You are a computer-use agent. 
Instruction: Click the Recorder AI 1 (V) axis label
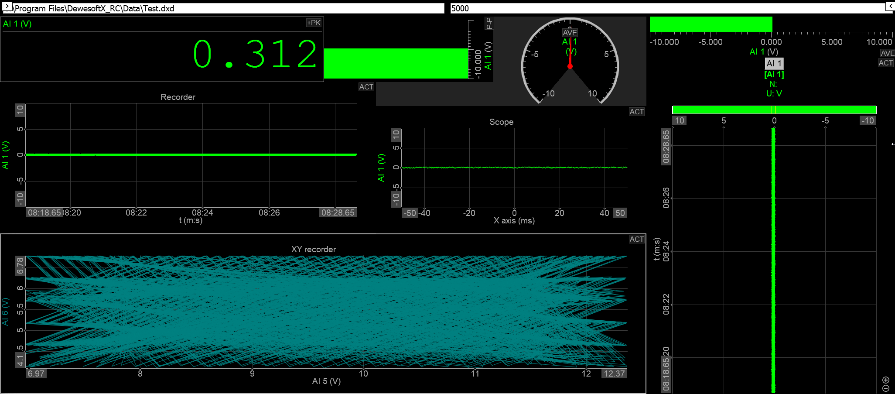(5, 155)
